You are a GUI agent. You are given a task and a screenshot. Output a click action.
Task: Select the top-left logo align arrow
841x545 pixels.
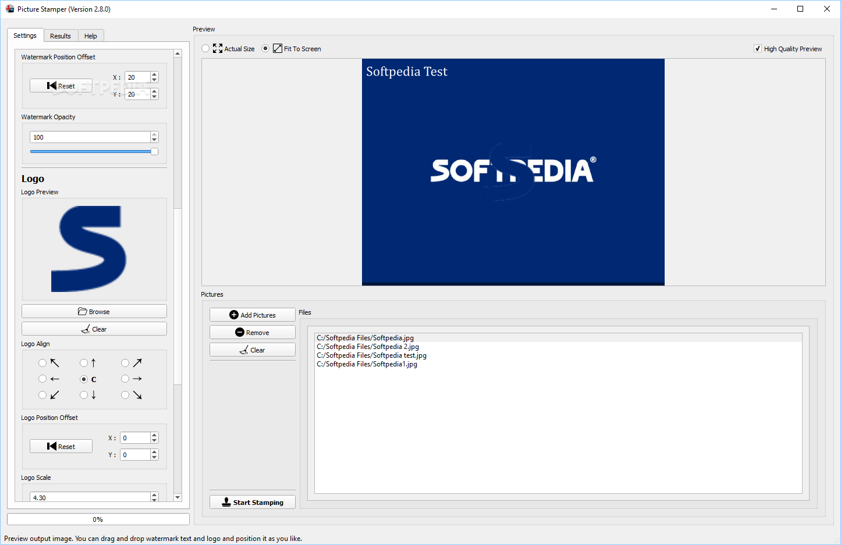(x=42, y=363)
